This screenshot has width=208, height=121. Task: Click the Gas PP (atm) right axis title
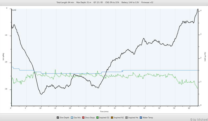tap(205, 57)
